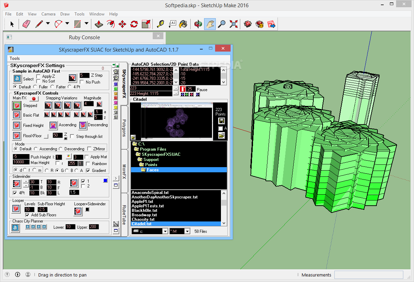Click the Descending FX icon button
Viewport: 414px width, 282px height.
click(x=83, y=125)
